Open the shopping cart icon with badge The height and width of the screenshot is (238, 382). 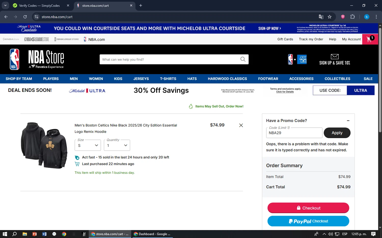point(370,39)
